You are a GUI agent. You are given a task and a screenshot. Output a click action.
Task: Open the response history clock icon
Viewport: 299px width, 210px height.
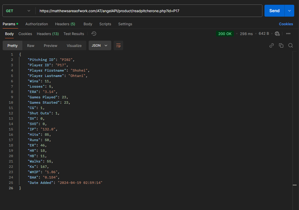(94, 34)
